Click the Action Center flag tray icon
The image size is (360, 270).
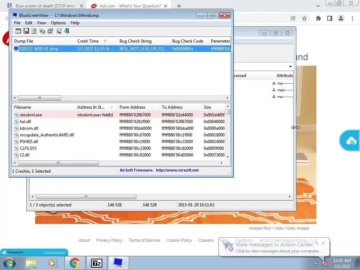pos(324,263)
